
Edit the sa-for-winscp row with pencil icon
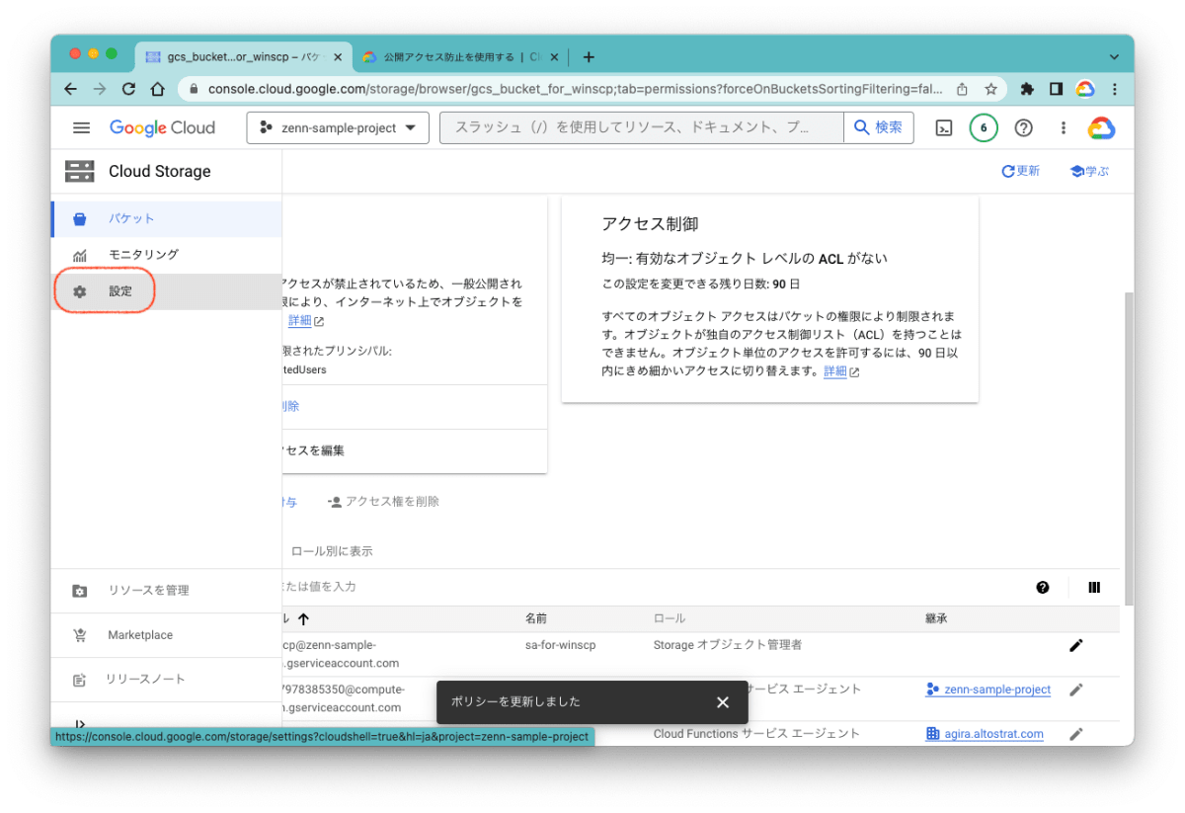click(1076, 645)
